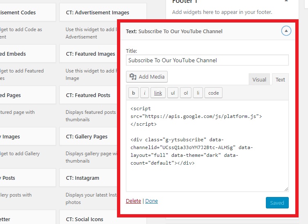
Task: Insert italic tag with i button
Action: click(x=144, y=93)
